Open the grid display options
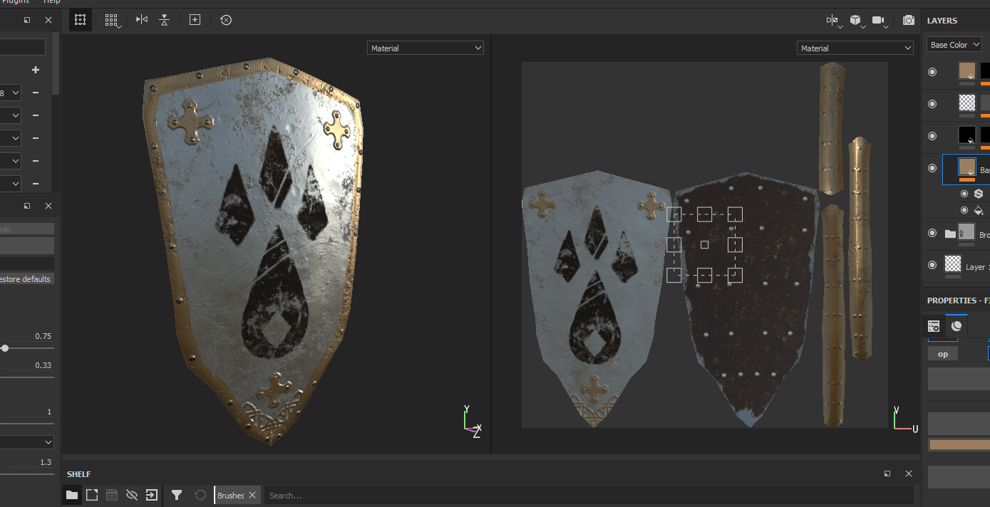Image resolution: width=990 pixels, height=507 pixels. point(112,20)
